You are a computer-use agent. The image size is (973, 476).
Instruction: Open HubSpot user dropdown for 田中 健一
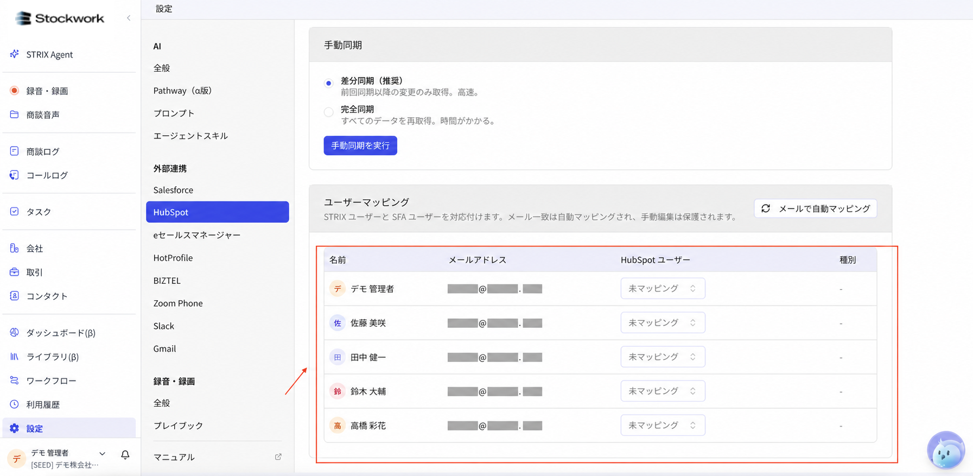point(663,357)
